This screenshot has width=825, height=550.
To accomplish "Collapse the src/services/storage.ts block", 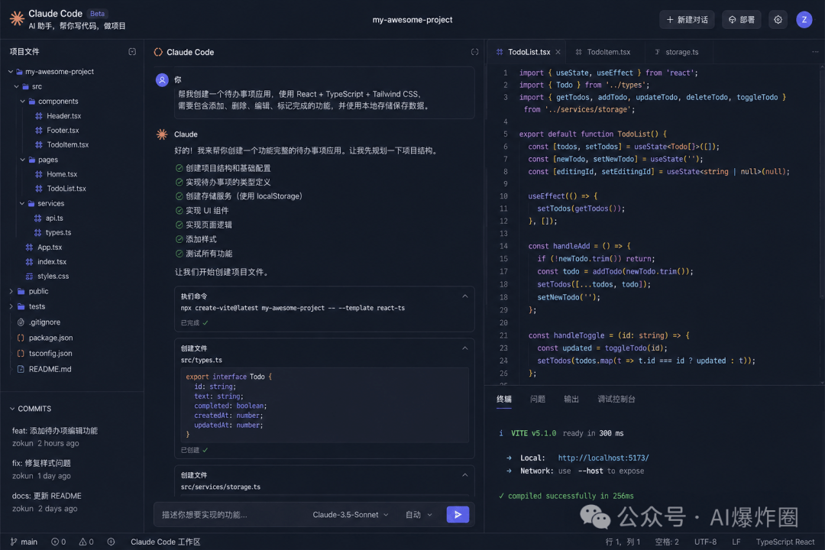I will coord(465,475).
